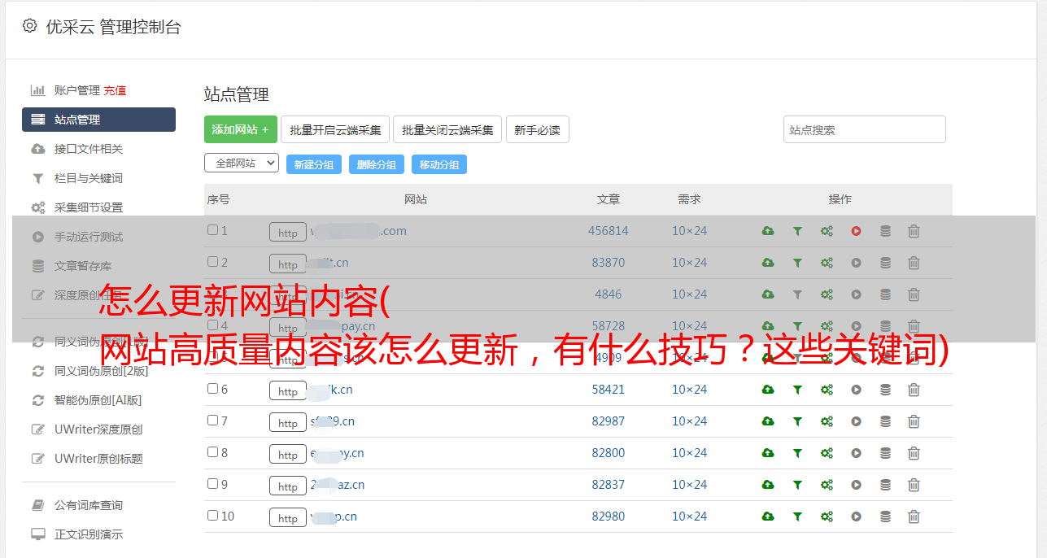Click the database icon in row 8
Viewport: 1047px width, 558px height.
tap(885, 453)
